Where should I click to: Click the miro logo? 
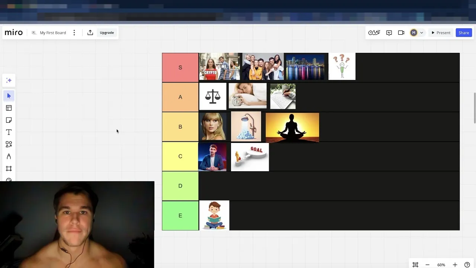pyautogui.click(x=14, y=33)
